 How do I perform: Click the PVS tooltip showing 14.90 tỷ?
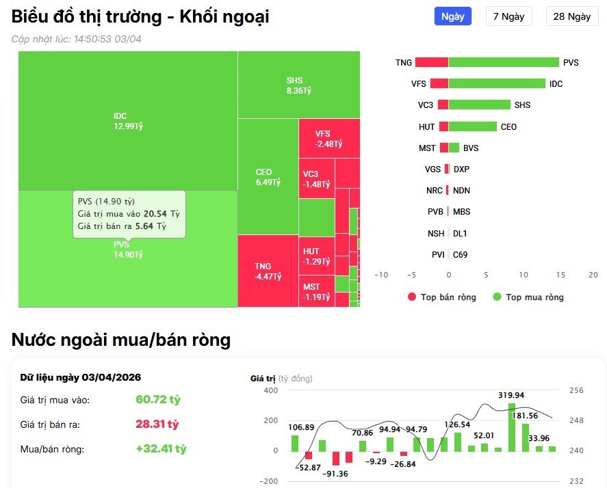(x=130, y=215)
